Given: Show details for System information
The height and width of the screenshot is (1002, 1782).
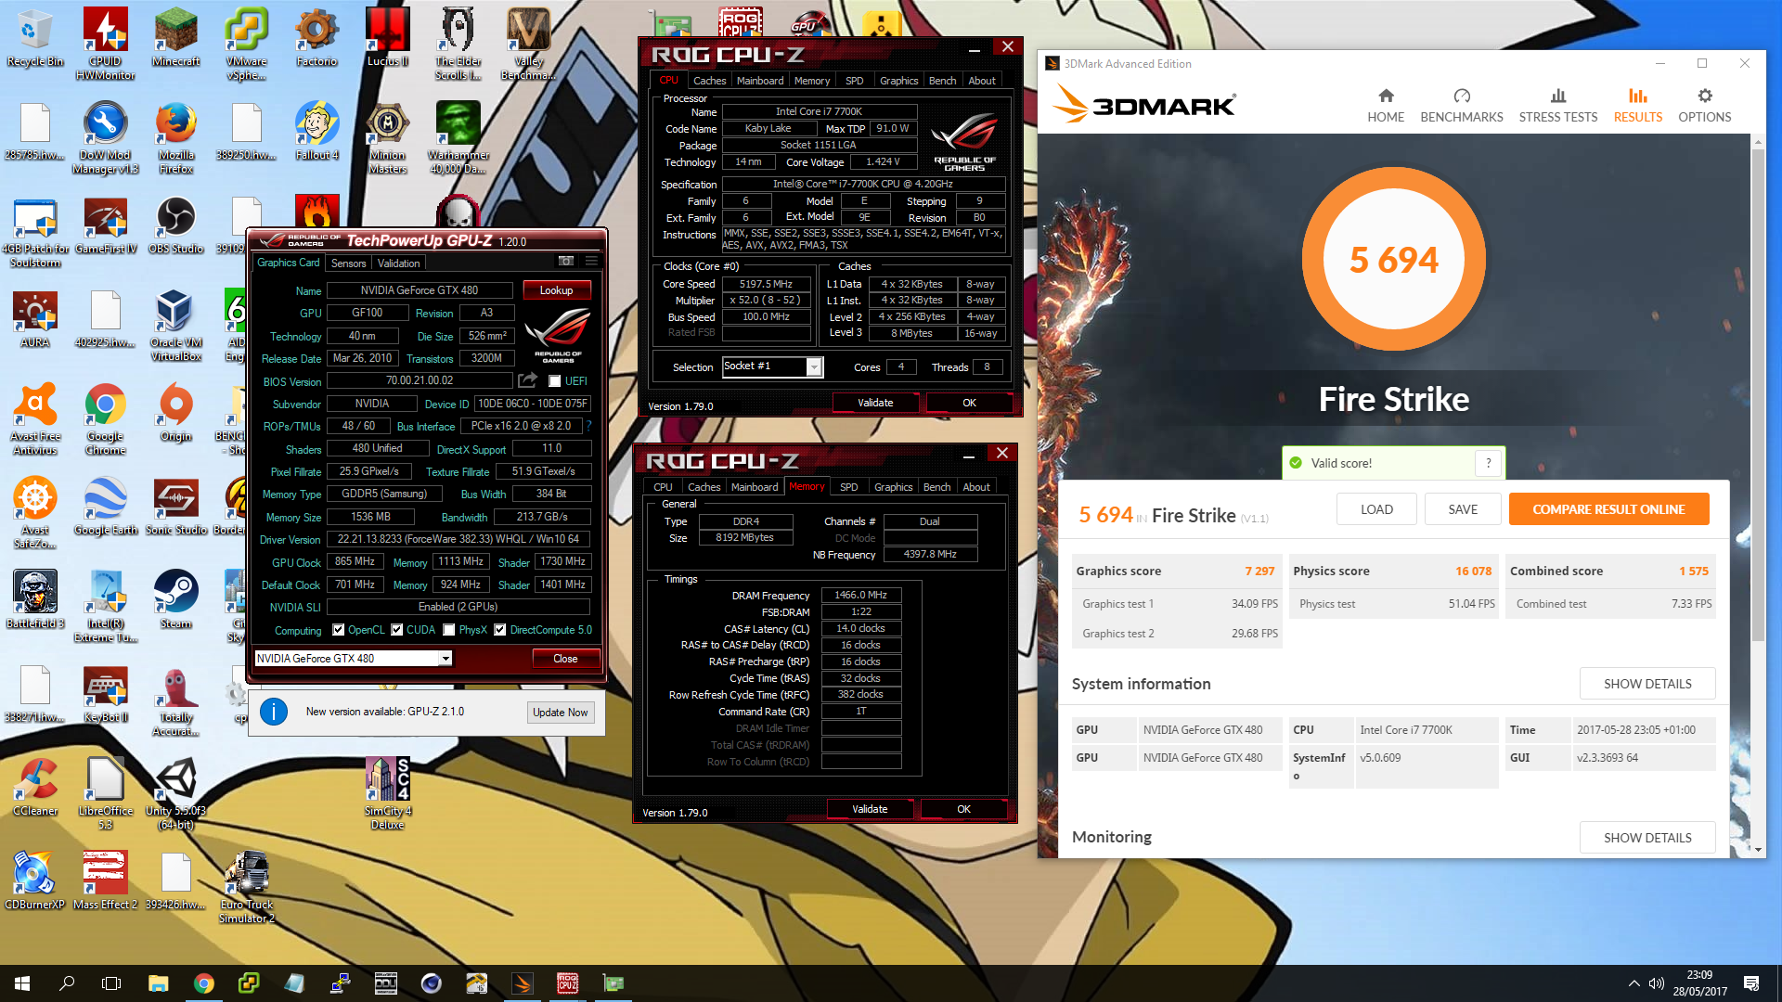Looking at the screenshot, I should [1648, 684].
